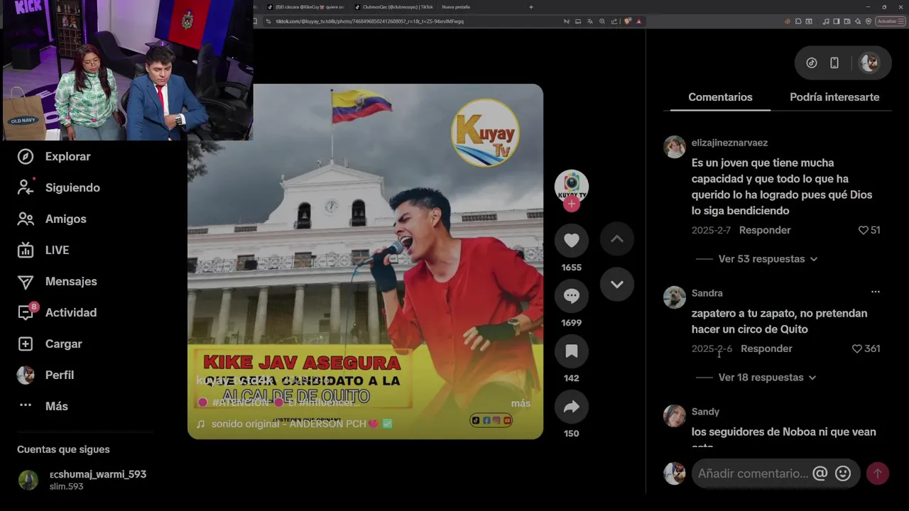Post the comment with red arrow button
Screen dimensions: 909x511
(877, 473)
